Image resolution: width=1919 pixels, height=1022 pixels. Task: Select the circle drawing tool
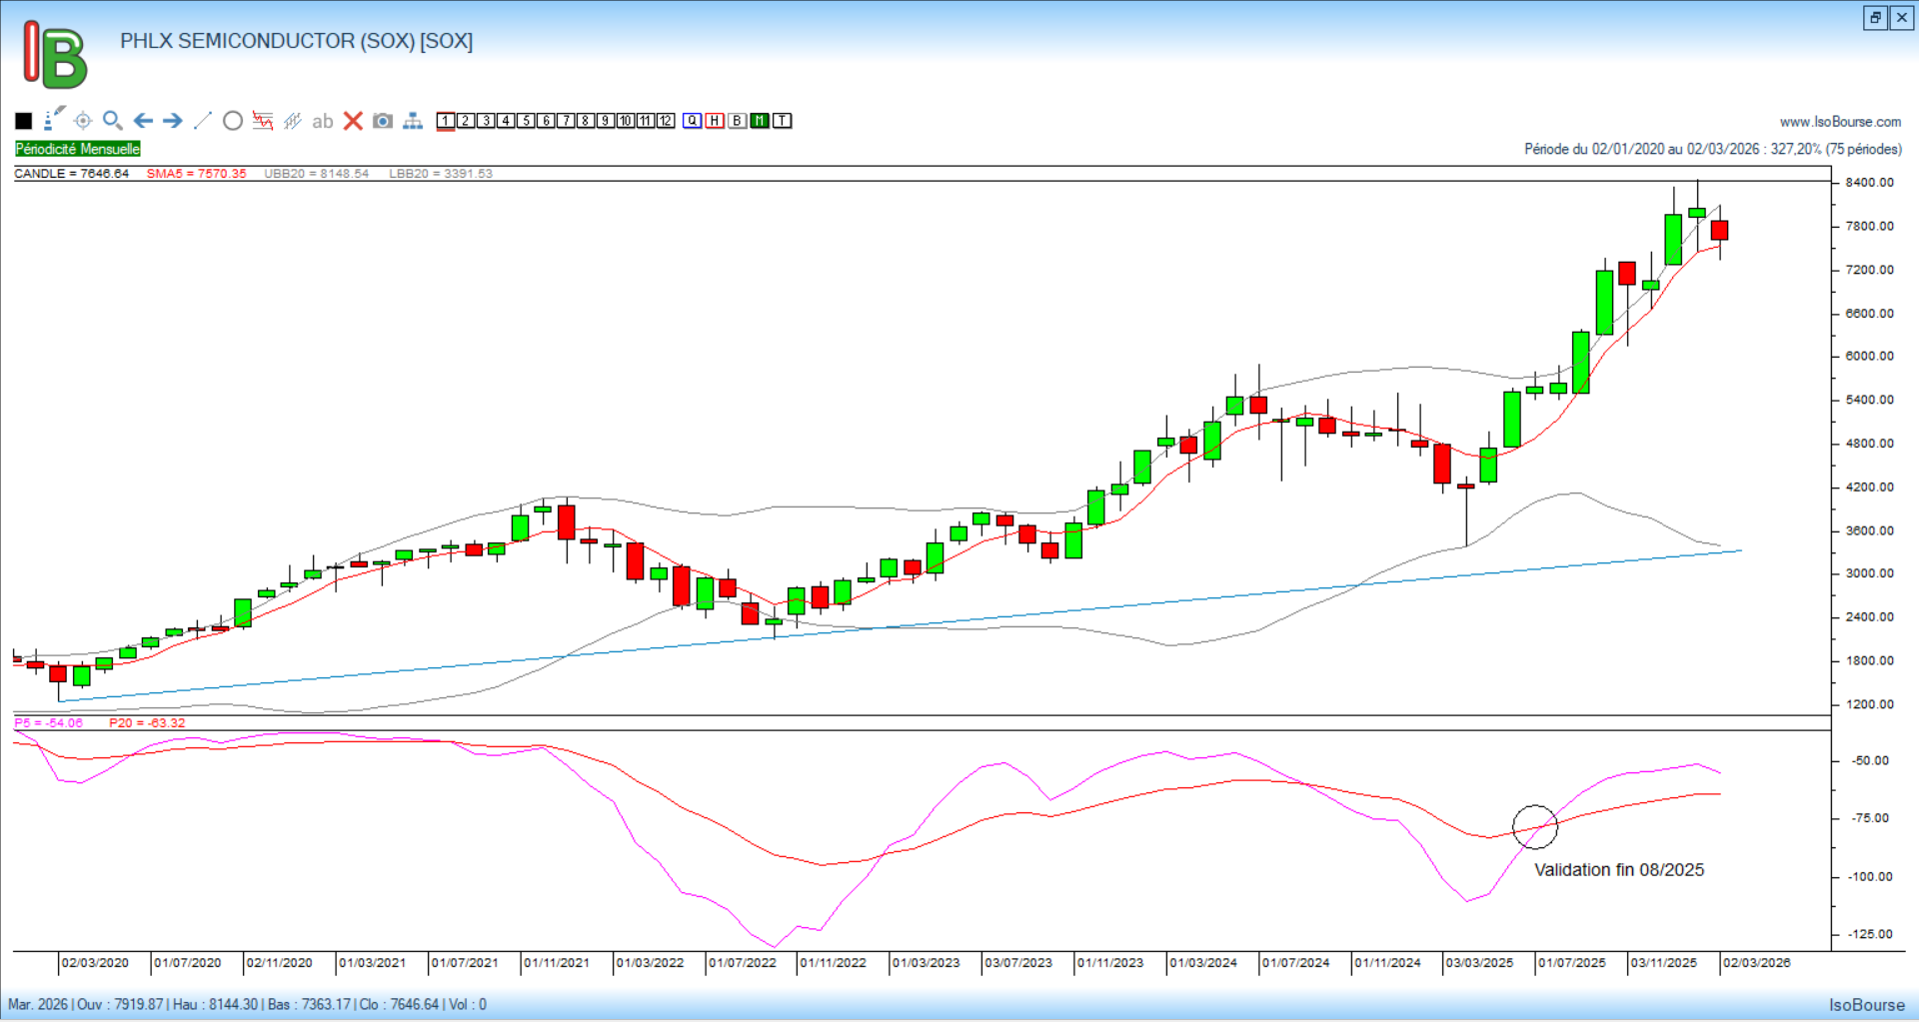(233, 121)
